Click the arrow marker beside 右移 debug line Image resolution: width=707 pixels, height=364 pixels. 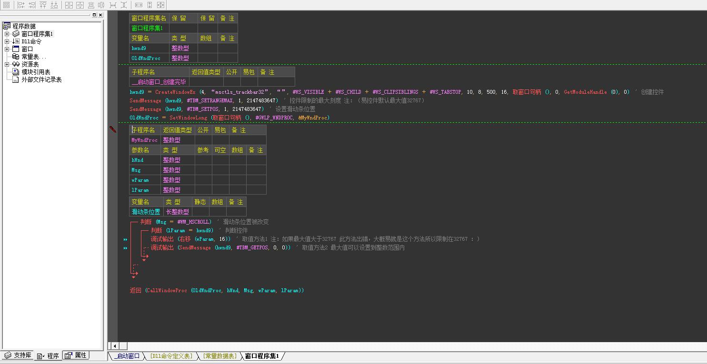[126, 239]
